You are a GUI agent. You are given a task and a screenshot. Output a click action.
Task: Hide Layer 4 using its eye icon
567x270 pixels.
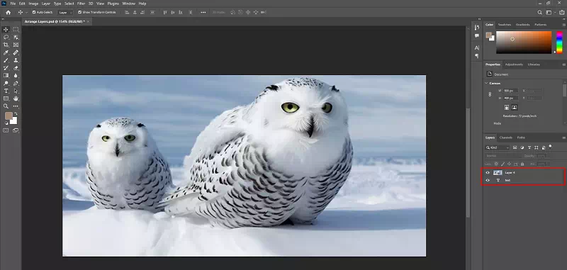(488, 173)
